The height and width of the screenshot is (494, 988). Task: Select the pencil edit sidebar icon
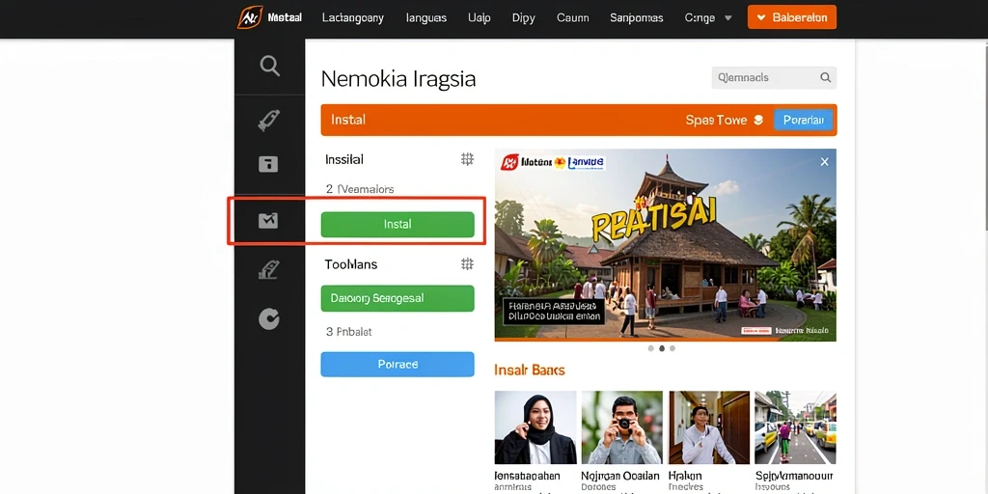pos(268,270)
